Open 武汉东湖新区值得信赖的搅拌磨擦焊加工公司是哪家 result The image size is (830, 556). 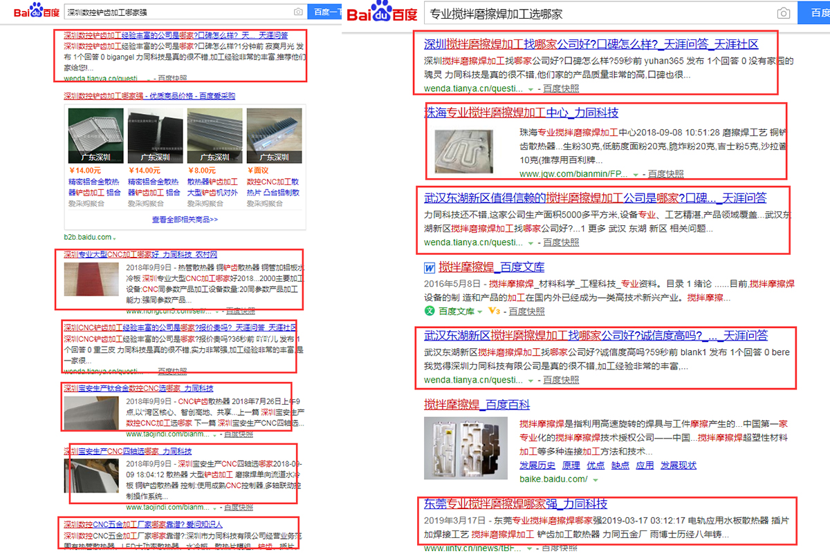(x=596, y=198)
